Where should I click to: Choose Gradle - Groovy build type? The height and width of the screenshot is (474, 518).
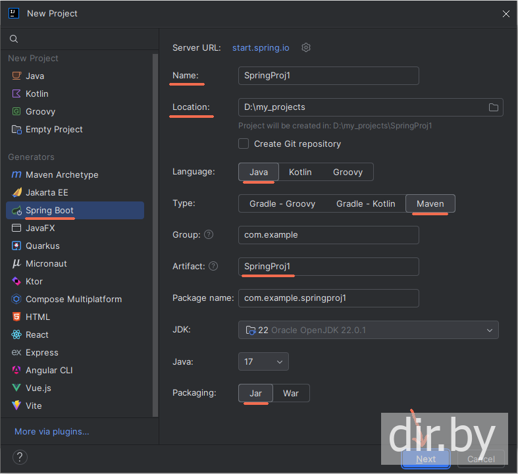coord(282,204)
